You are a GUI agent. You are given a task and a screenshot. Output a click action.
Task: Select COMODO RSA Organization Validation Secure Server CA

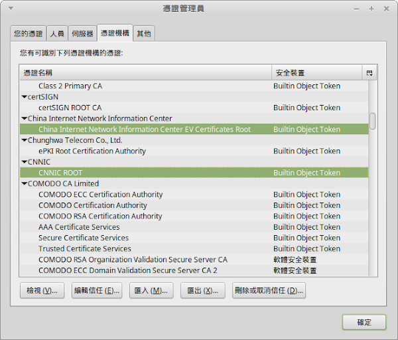pos(194,260)
